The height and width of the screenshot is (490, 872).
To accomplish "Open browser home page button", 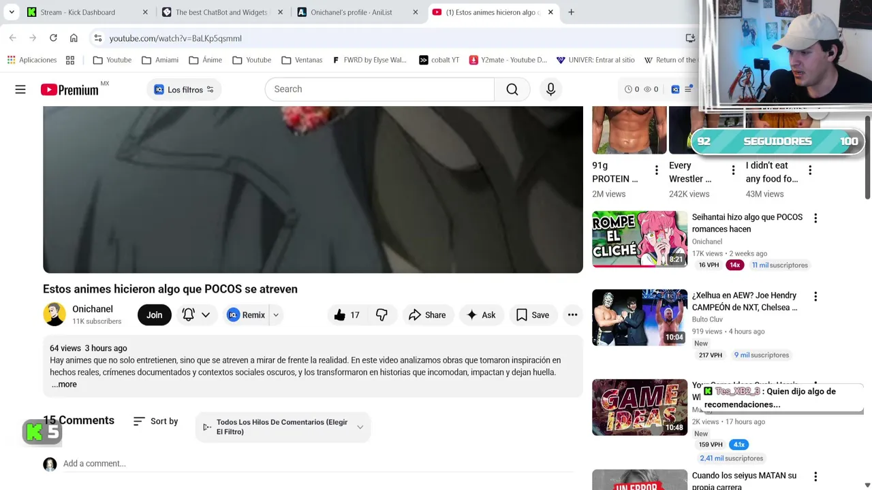I will tap(74, 38).
